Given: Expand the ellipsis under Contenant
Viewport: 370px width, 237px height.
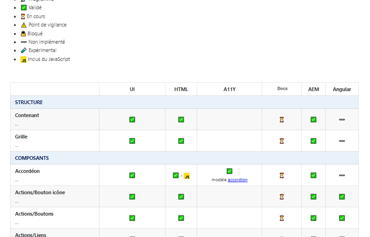Looking at the screenshot, I should pos(17,125).
